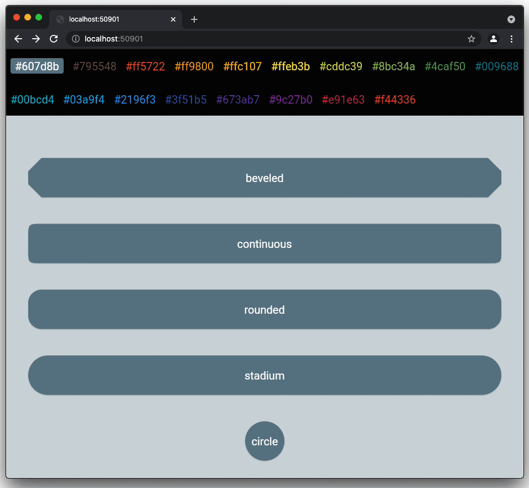Click the circle button
This screenshot has height=488, width=529.
click(x=264, y=441)
